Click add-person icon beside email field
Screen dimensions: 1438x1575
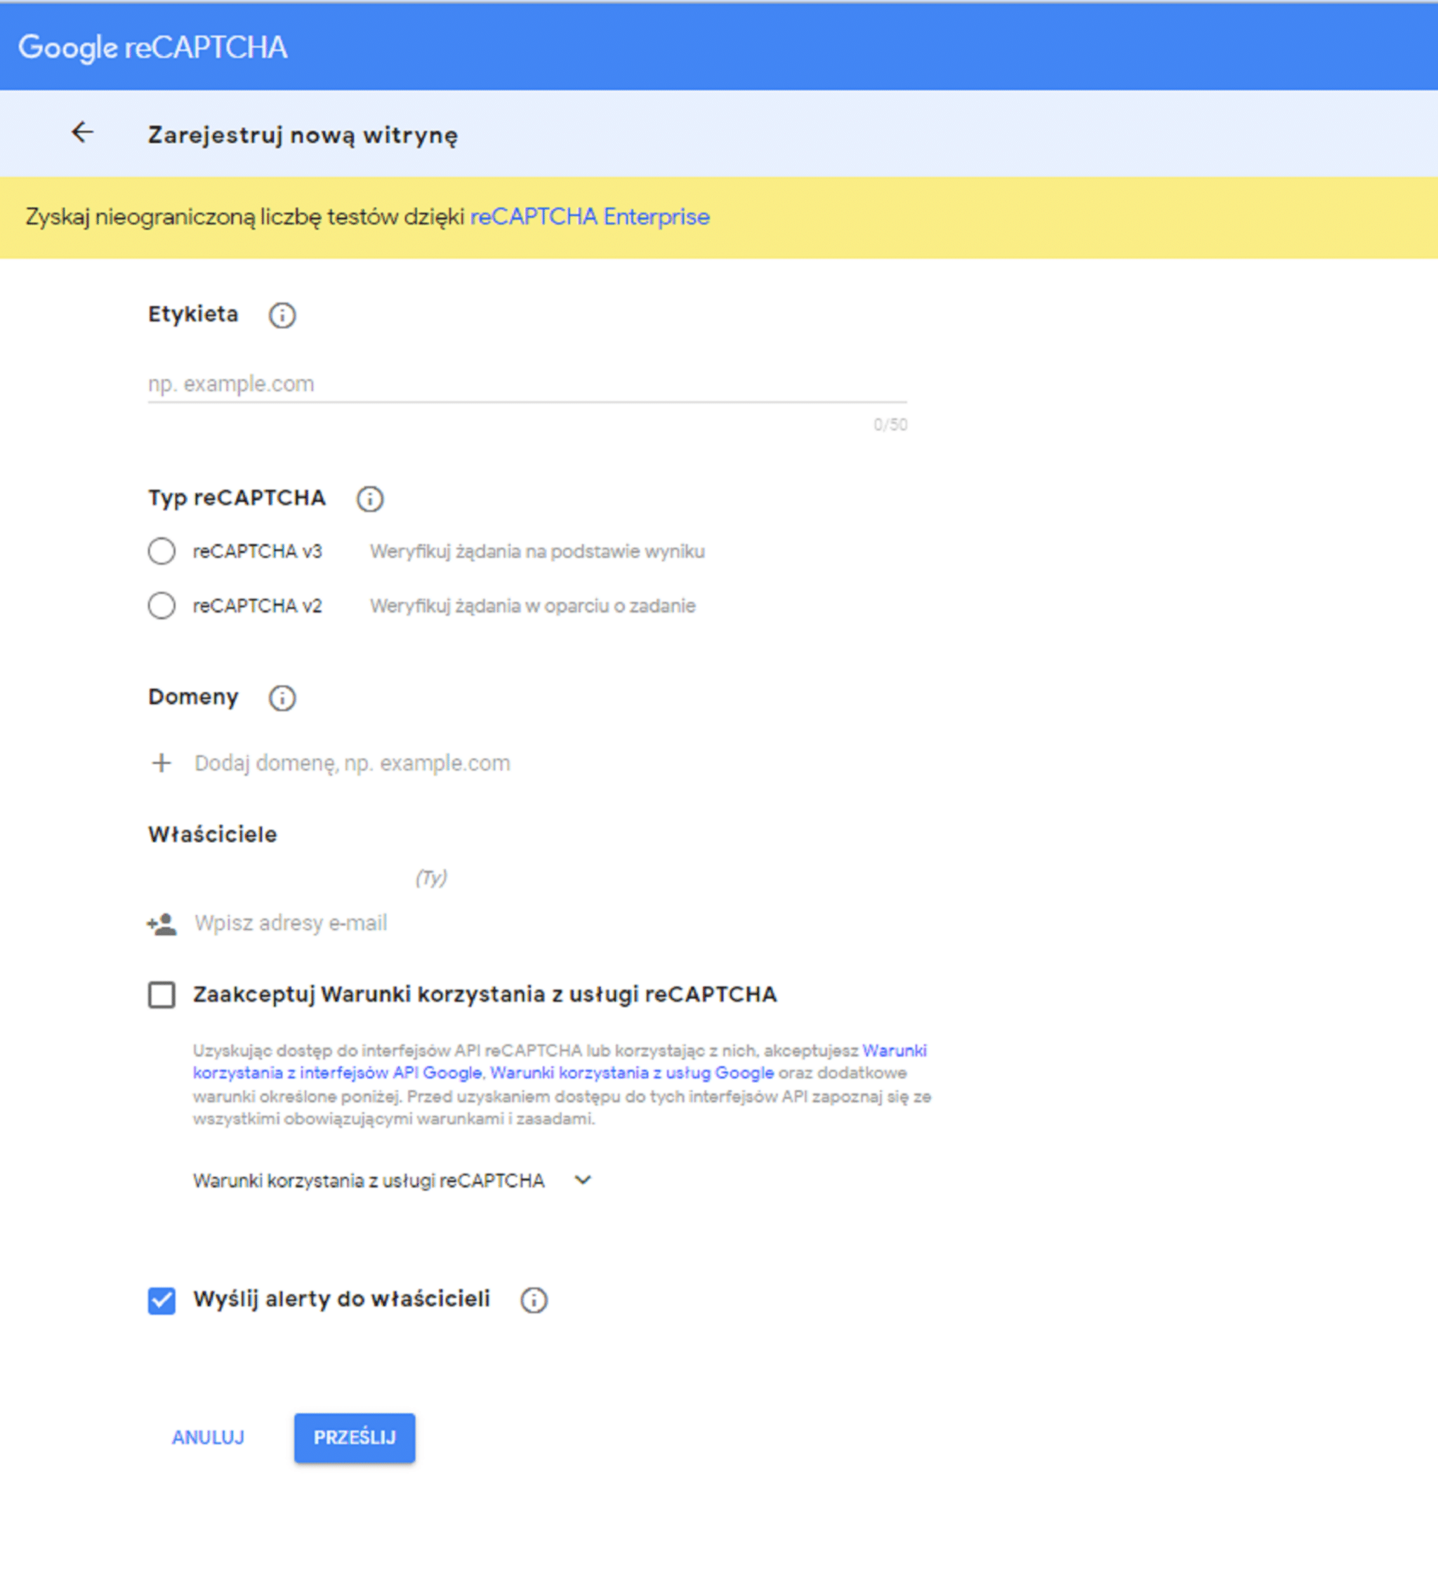[x=161, y=924]
